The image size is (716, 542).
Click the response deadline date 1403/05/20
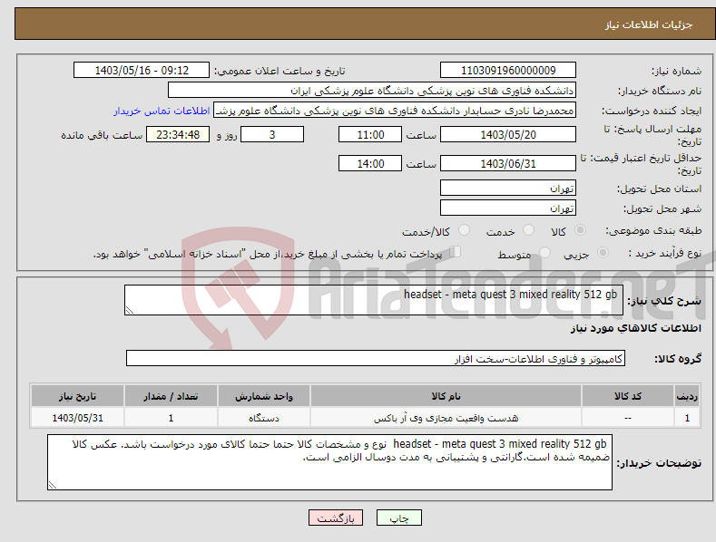click(x=508, y=134)
